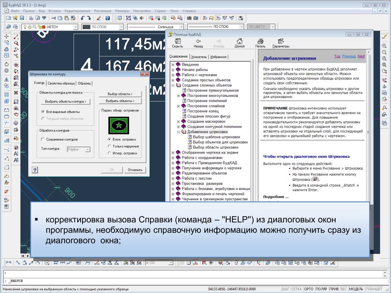
Task: Follow the 'Next' link in help
Action: [361, 56]
